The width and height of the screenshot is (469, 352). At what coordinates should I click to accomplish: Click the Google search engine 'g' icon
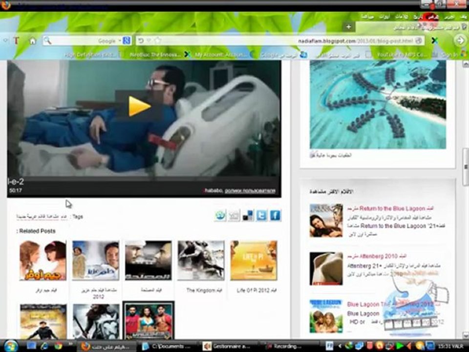(x=126, y=41)
